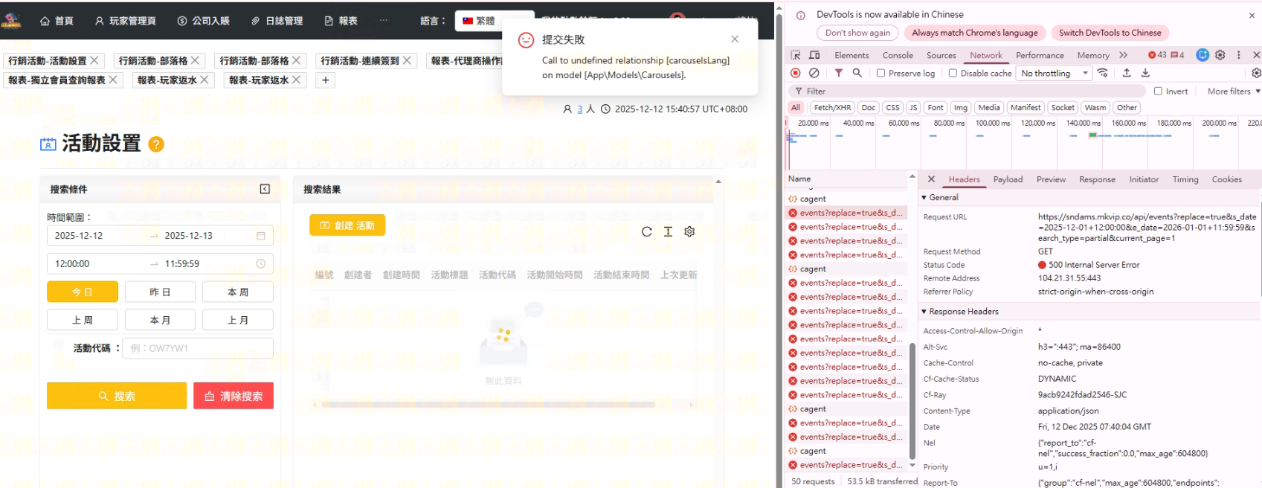The height and width of the screenshot is (488, 1262).
Task: Collapse the General headers section
Action: click(924, 197)
